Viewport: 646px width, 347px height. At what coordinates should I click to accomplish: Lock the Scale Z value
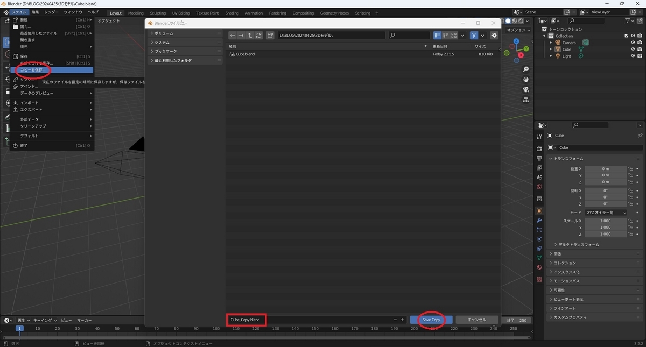pyautogui.click(x=630, y=234)
